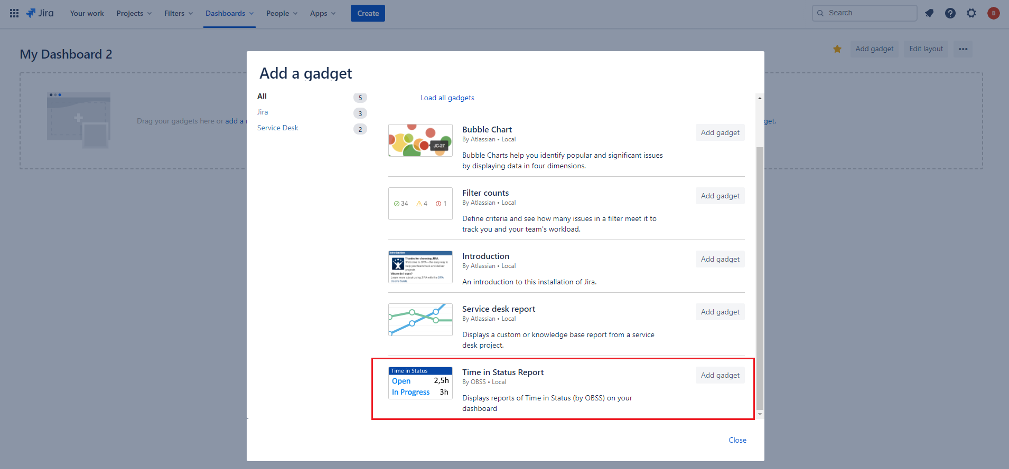Go to Your work

(87, 13)
